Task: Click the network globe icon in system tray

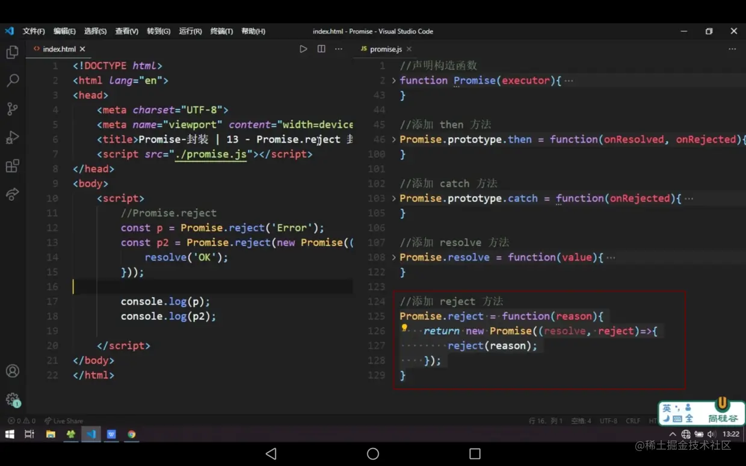Action: coord(686,434)
